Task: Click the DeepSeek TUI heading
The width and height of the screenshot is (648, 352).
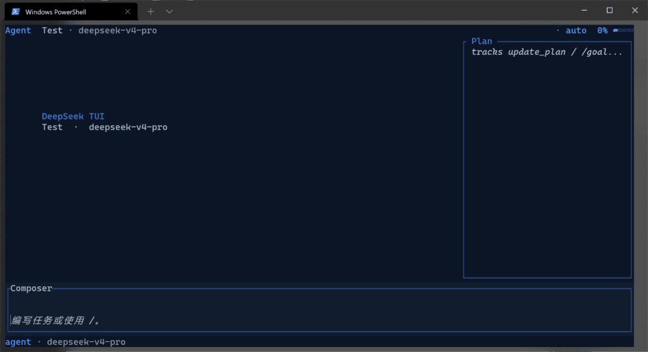Action: click(x=73, y=116)
